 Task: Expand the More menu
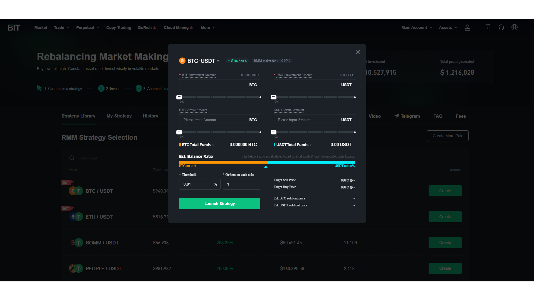tap(208, 27)
